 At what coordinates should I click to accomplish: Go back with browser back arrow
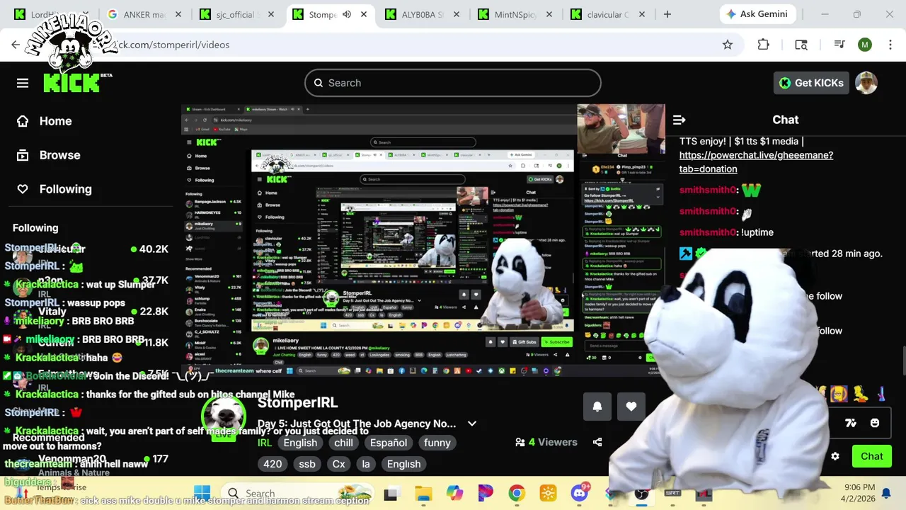point(16,45)
